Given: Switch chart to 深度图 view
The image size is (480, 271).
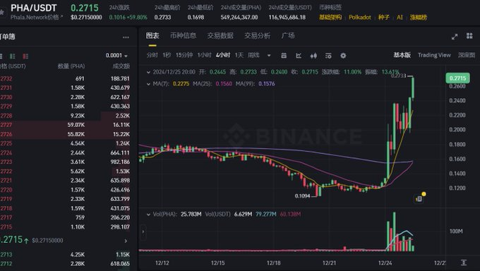Looking at the screenshot, I should tap(467, 55).
